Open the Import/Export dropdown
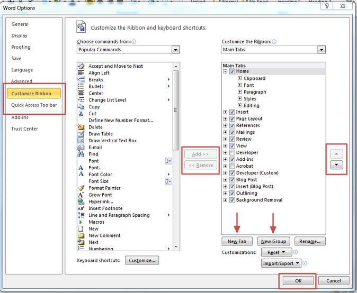 [281, 263]
